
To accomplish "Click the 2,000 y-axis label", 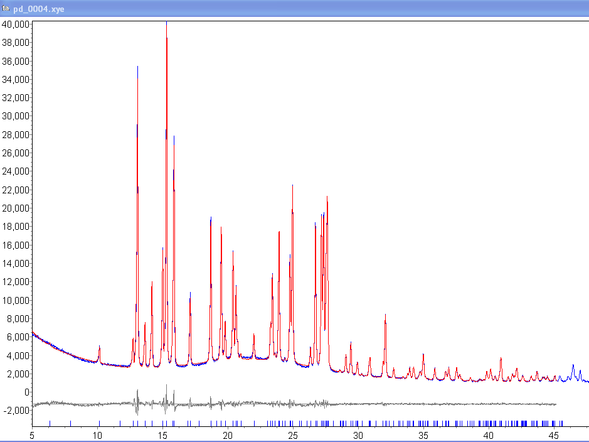I will [x=18, y=374].
